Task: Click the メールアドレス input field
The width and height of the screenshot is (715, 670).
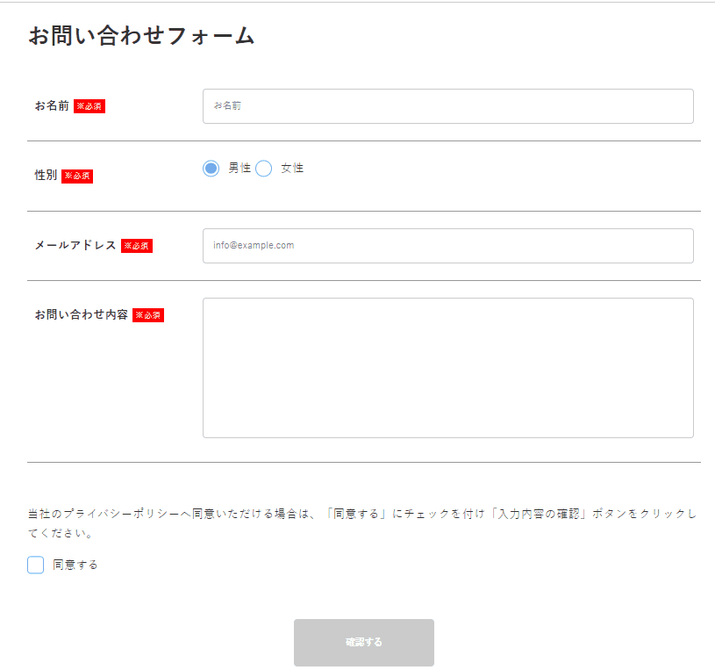Action: 447,246
